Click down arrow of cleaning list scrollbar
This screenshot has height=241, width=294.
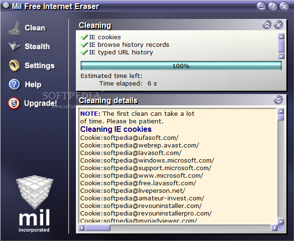281,56
